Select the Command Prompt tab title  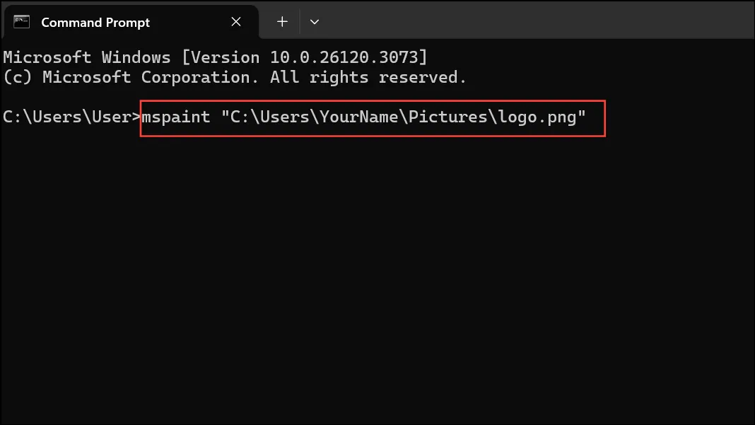(95, 23)
